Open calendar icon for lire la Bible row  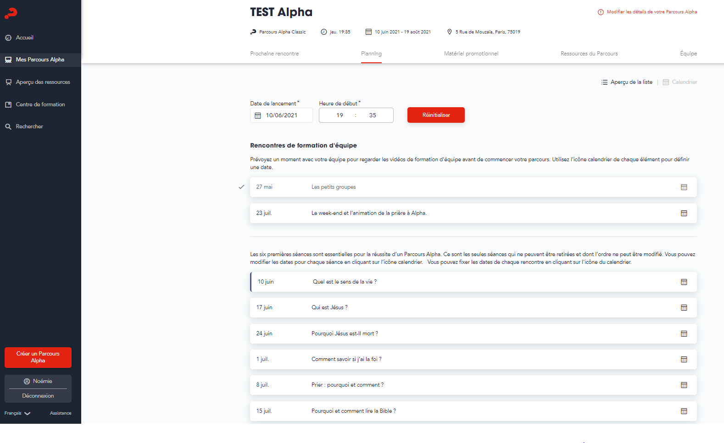click(x=684, y=411)
